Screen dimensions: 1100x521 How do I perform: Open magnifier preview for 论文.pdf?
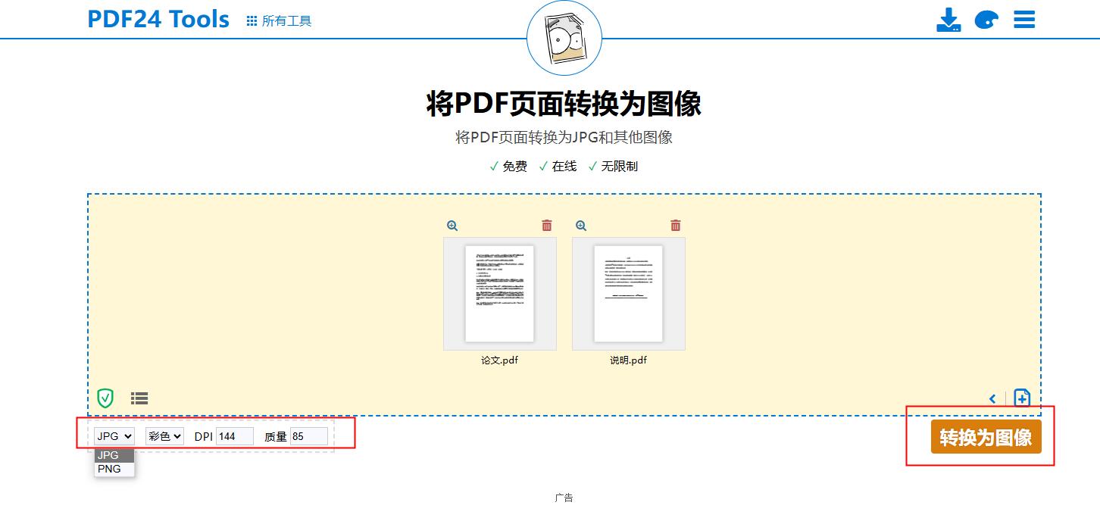point(451,225)
